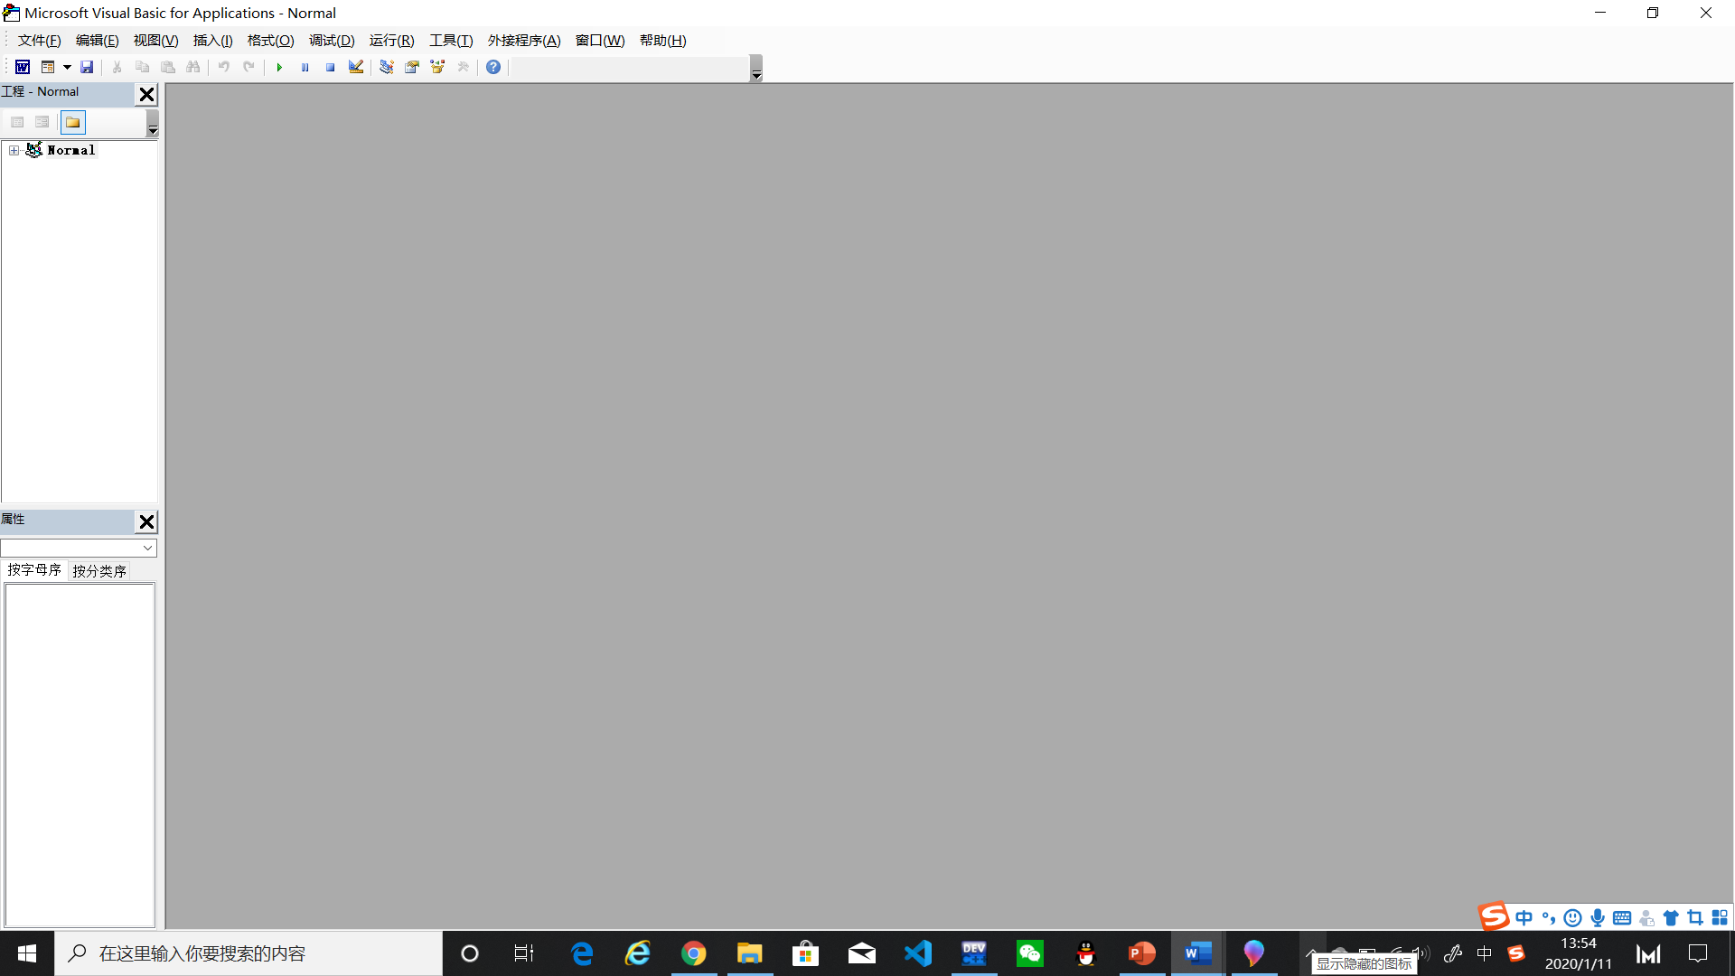1735x976 pixels.
Task: Close the 工程 - Normal panel
Action: 146,94
